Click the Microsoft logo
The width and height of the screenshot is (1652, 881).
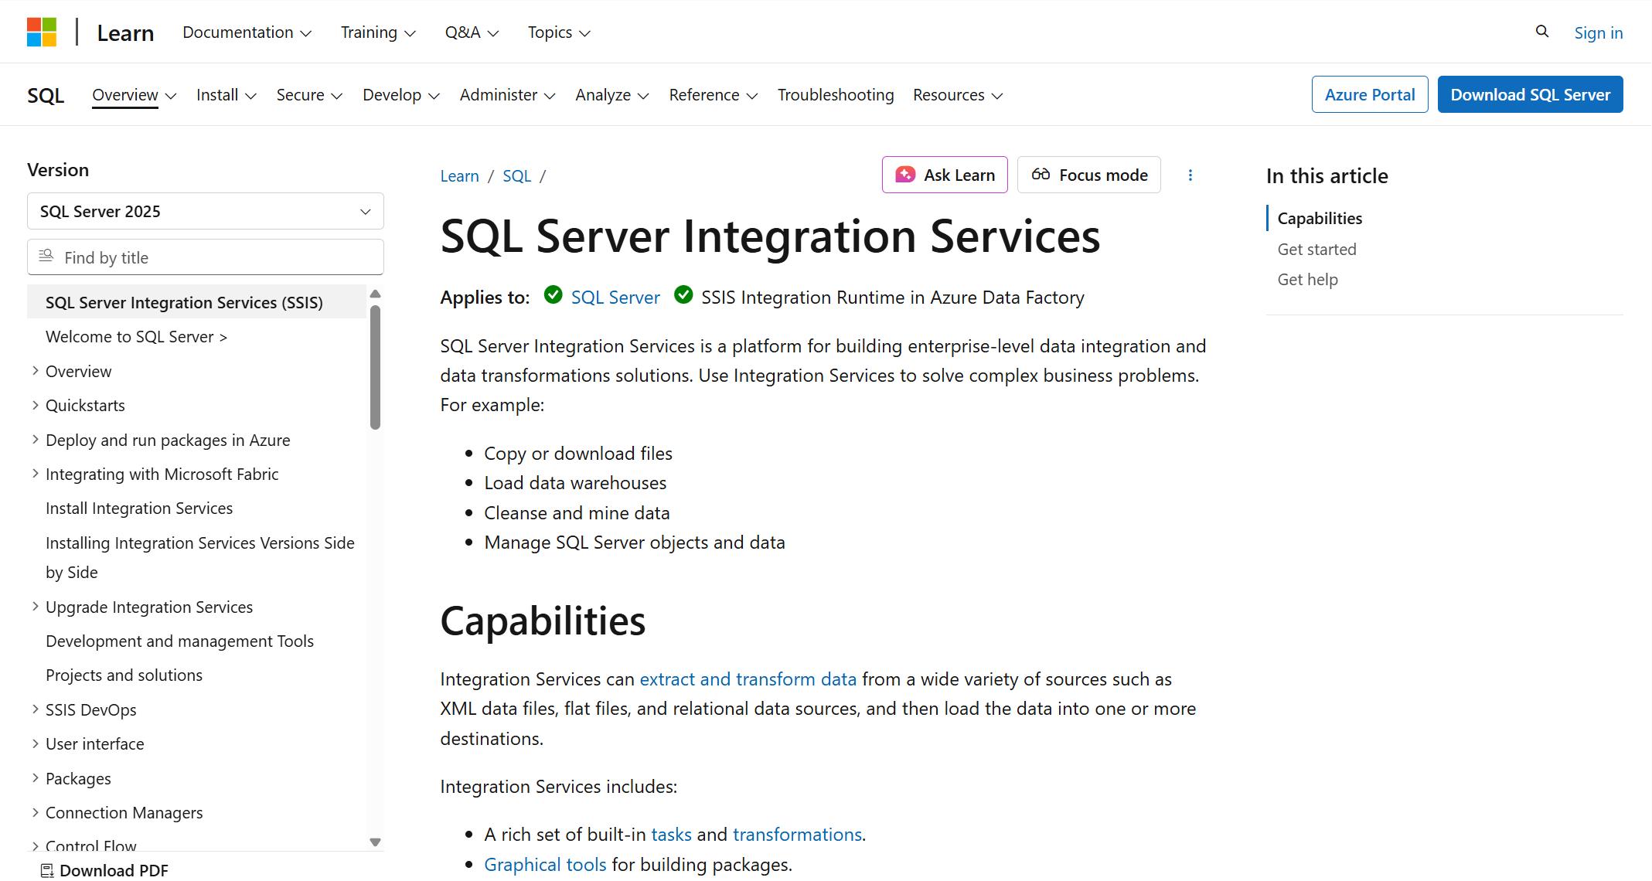pos(43,32)
